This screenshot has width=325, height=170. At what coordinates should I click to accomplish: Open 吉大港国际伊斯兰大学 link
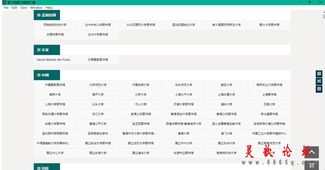[x=226, y=25]
